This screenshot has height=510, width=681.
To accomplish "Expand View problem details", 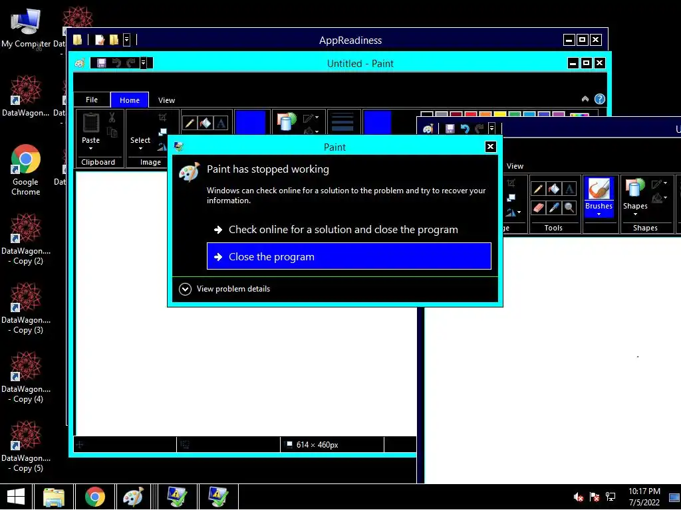I will click(224, 289).
